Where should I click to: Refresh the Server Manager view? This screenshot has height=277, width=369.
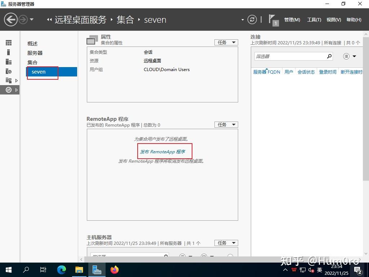[252, 19]
